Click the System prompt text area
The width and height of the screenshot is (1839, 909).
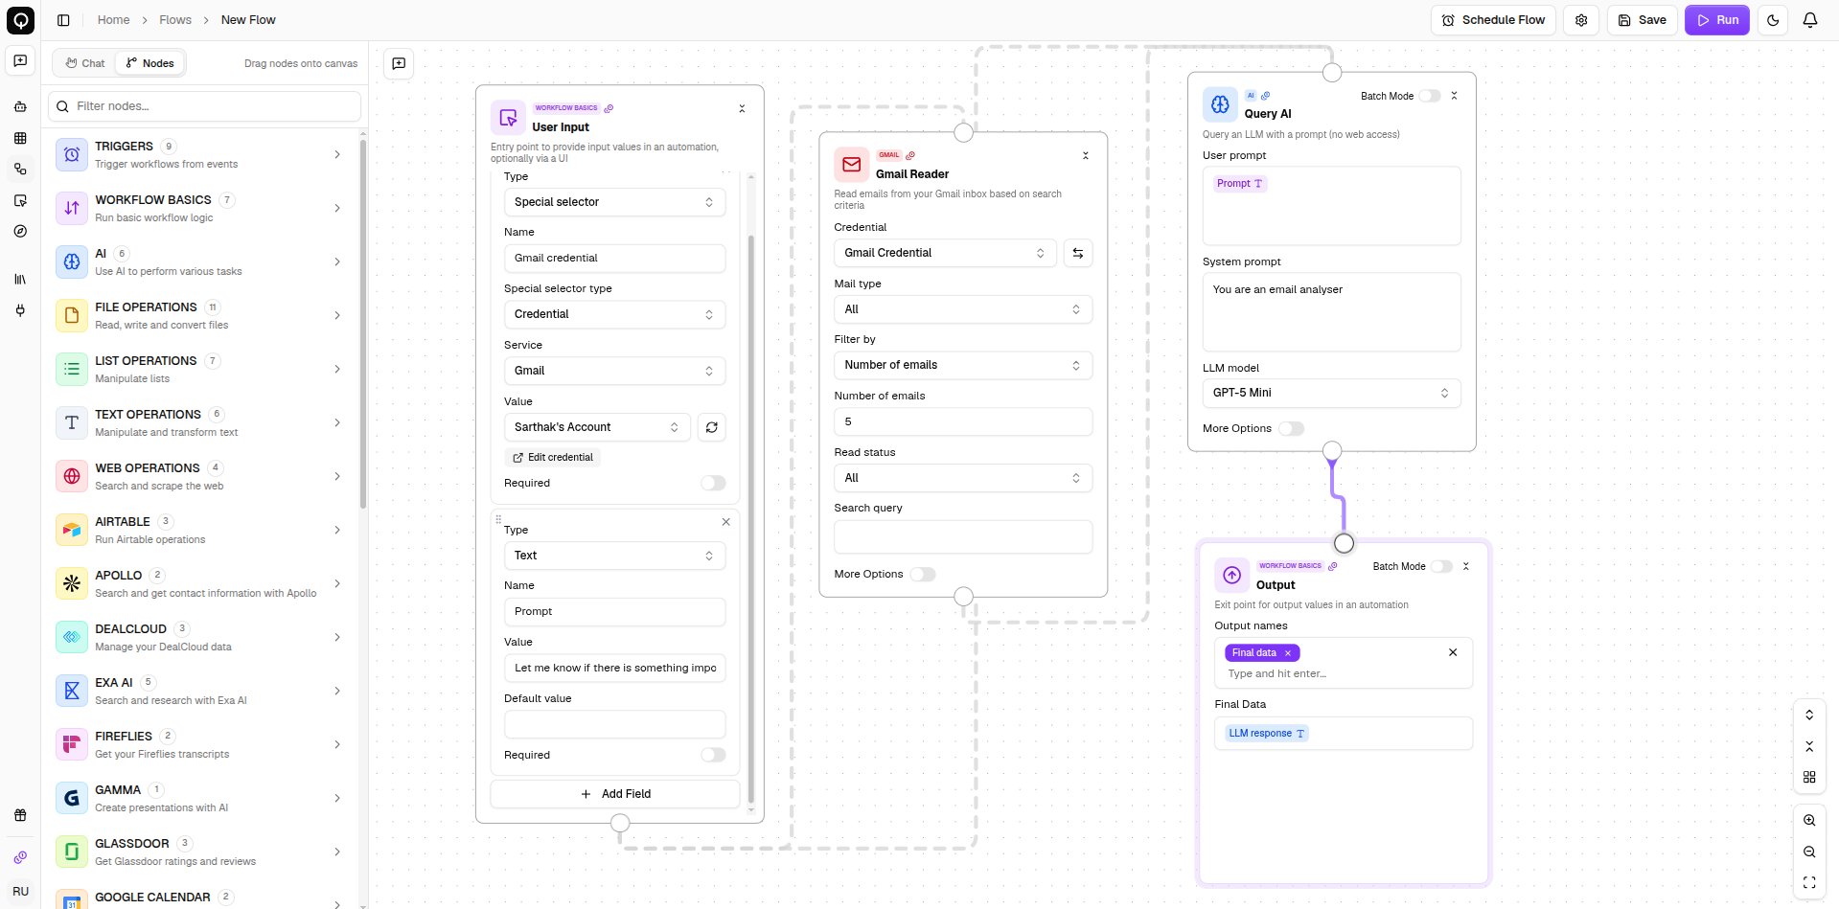1331,312
